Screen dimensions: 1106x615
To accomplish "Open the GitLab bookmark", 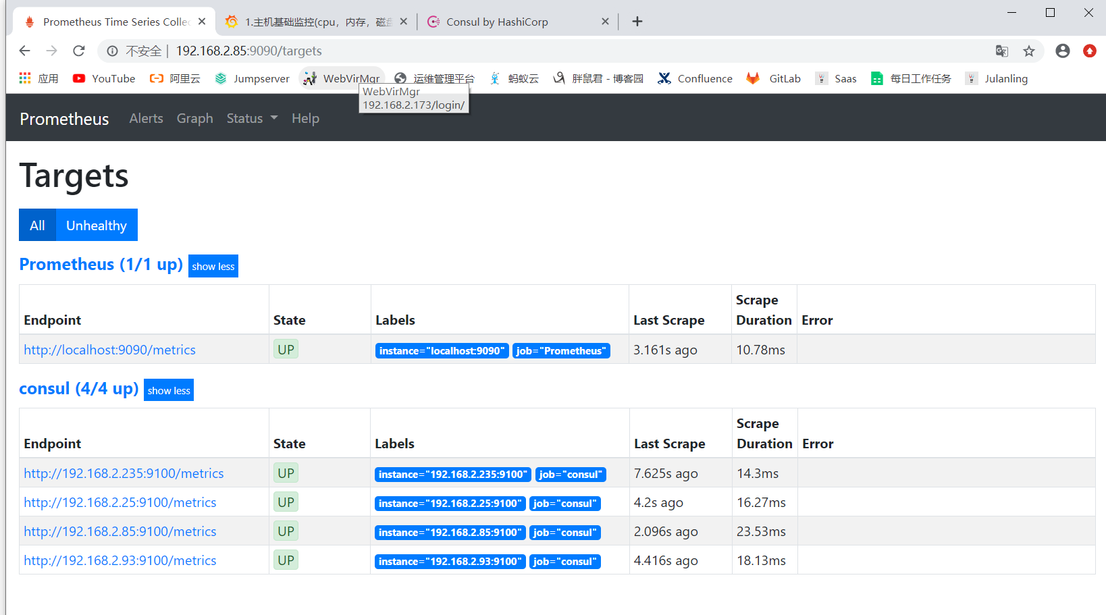I will (x=774, y=78).
